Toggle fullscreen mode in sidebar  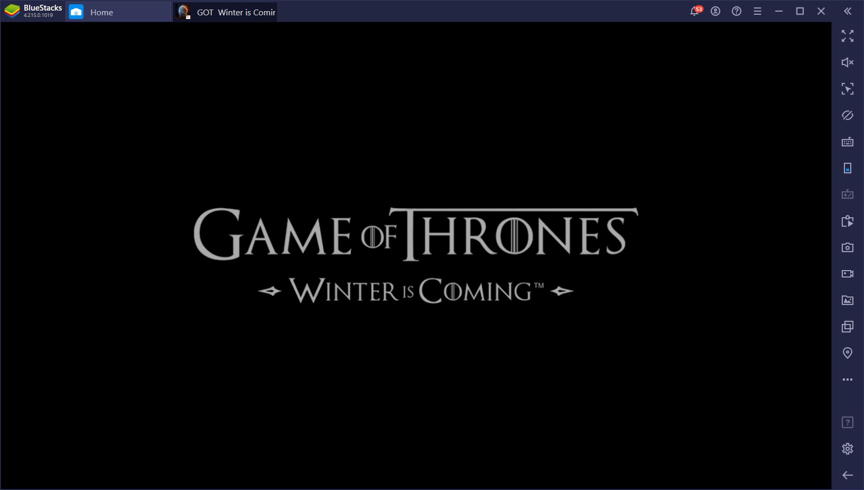coord(848,36)
